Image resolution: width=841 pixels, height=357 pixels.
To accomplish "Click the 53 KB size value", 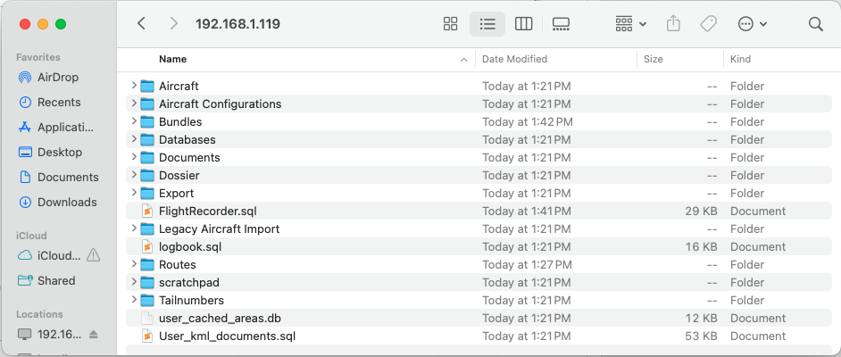I will coord(701,336).
